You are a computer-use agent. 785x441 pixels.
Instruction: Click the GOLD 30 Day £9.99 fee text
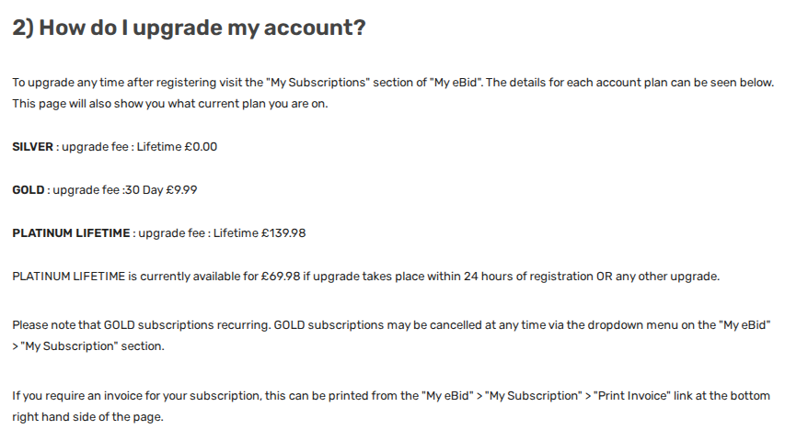161,190
